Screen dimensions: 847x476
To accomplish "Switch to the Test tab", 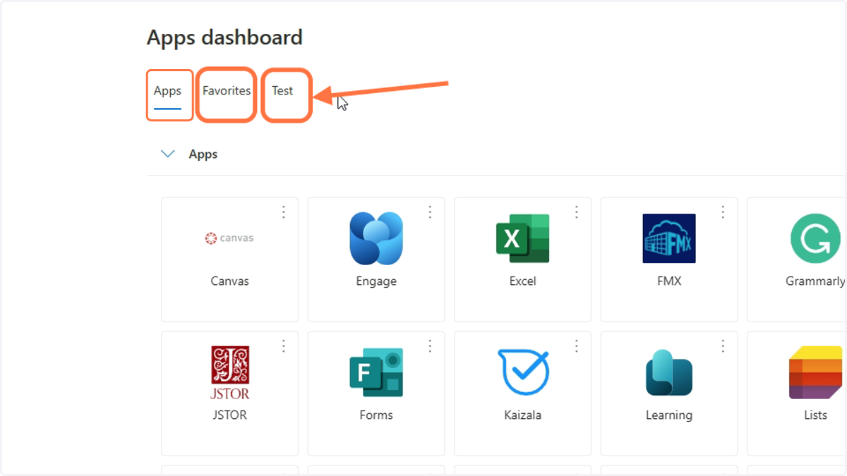I will click(x=282, y=91).
